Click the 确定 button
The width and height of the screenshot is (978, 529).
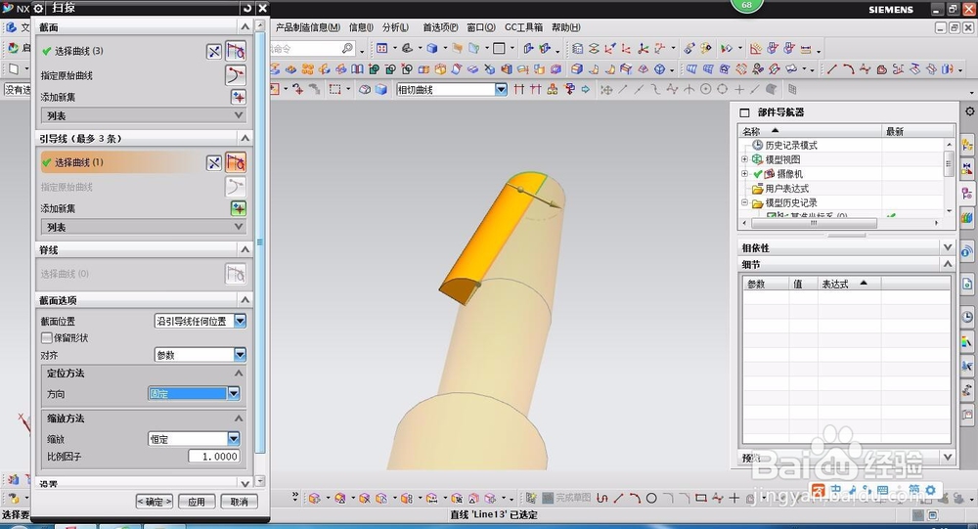(155, 502)
